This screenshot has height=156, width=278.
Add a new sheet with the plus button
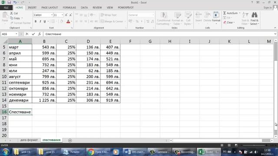tap(70, 140)
